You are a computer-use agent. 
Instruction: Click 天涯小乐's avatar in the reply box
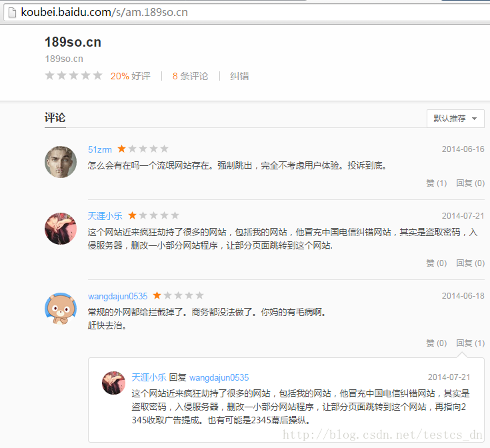click(114, 383)
